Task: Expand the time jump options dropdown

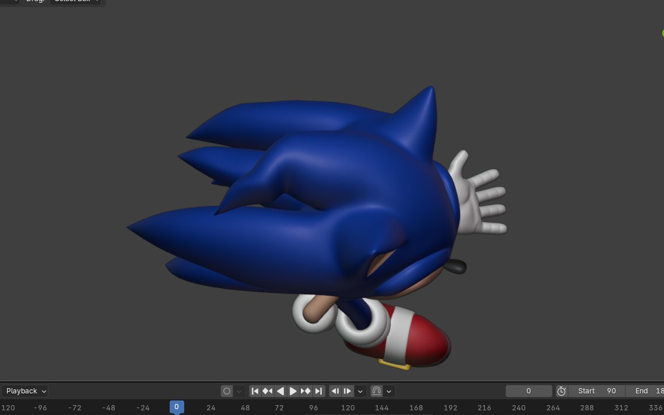Action: (x=360, y=391)
